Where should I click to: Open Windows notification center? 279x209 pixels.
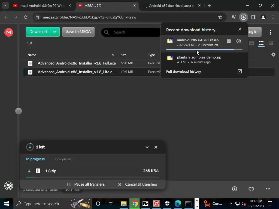(270, 204)
